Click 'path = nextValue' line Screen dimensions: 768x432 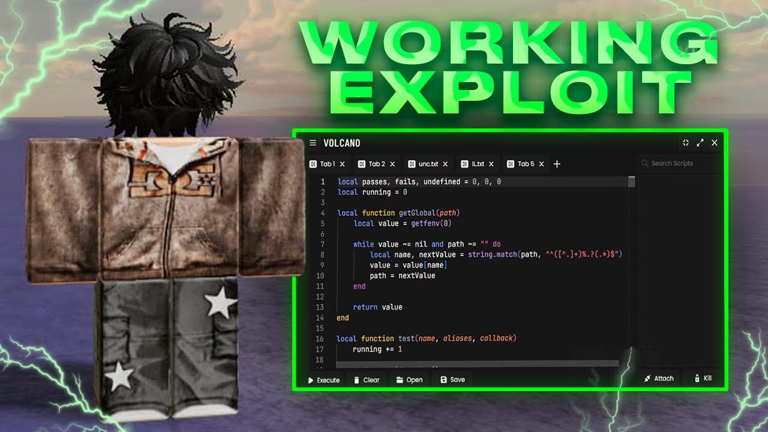[x=402, y=276]
